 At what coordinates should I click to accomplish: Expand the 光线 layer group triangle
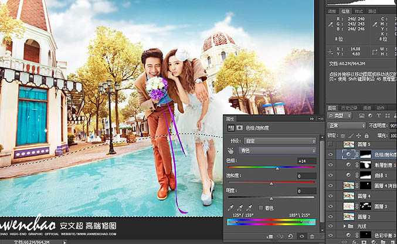click(x=344, y=226)
